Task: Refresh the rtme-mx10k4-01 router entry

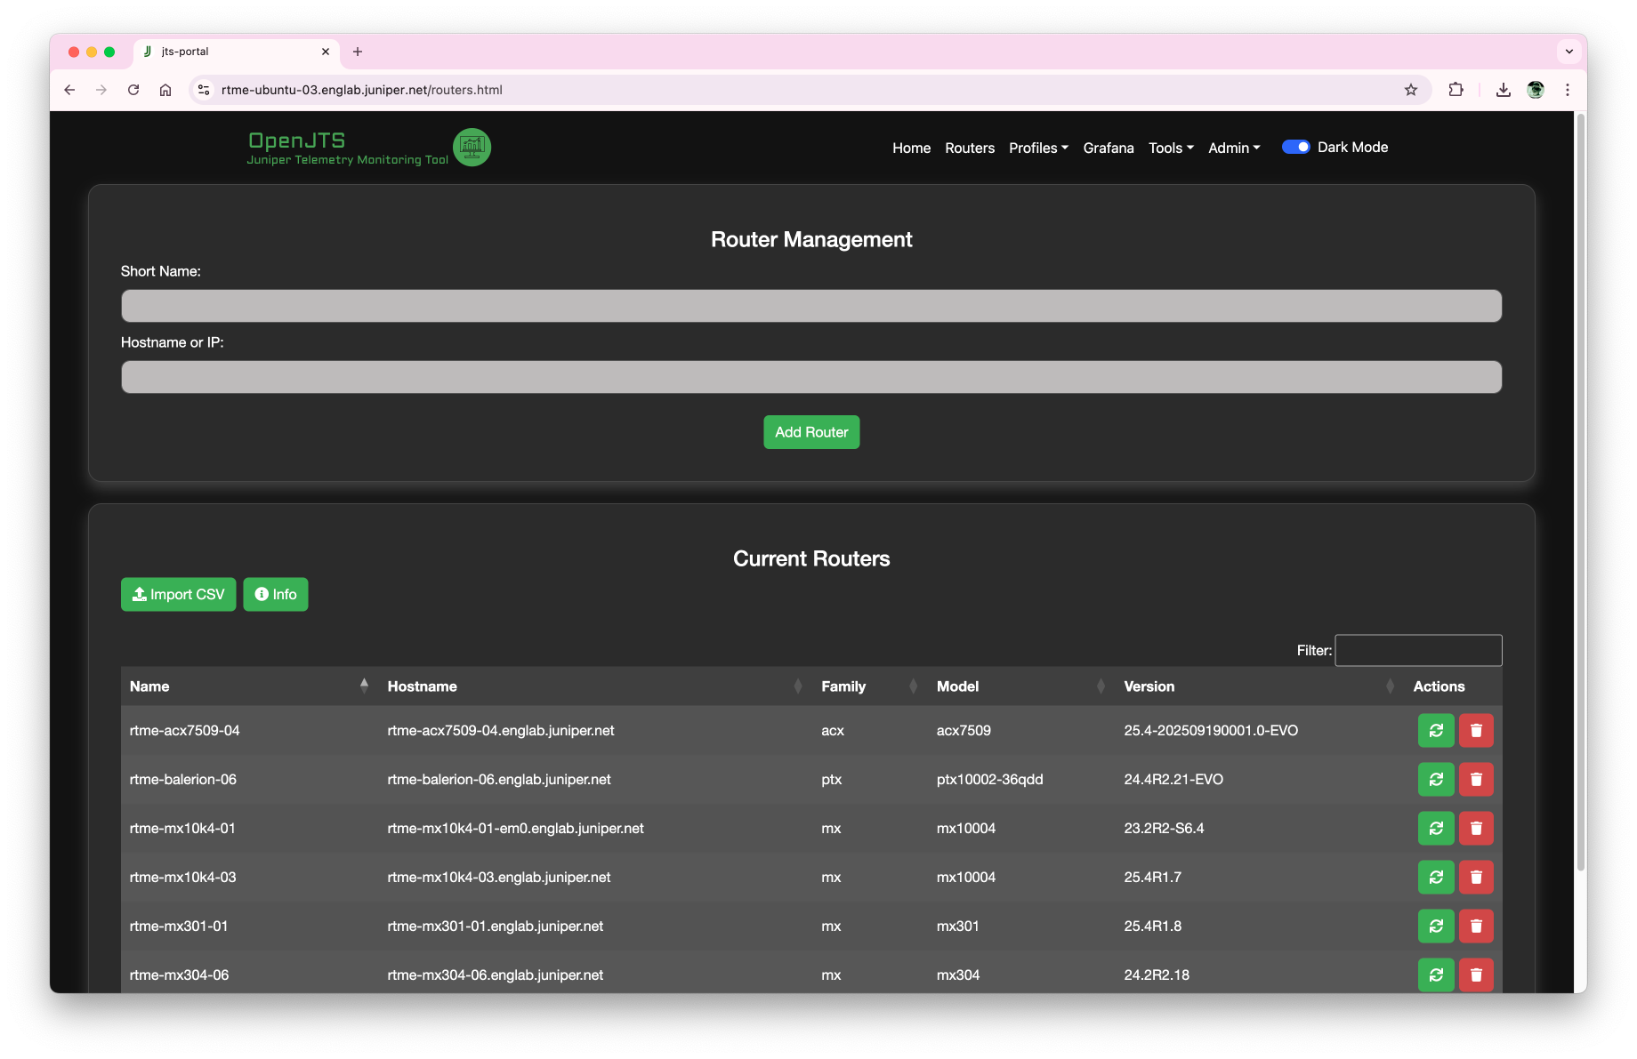Action: pyautogui.click(x=1435, y=829)
